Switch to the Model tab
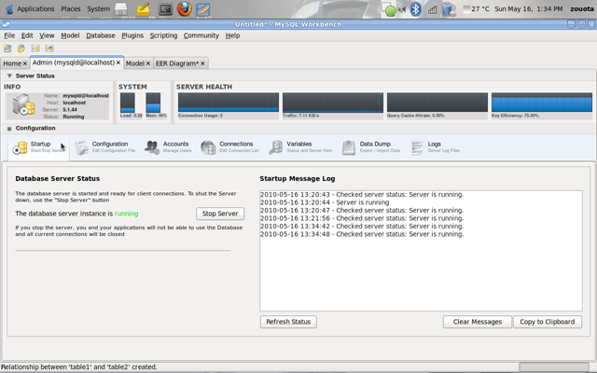 coord(134,63)
